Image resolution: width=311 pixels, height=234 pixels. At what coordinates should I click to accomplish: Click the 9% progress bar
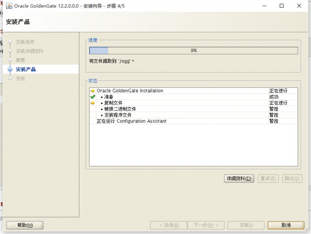194,50
